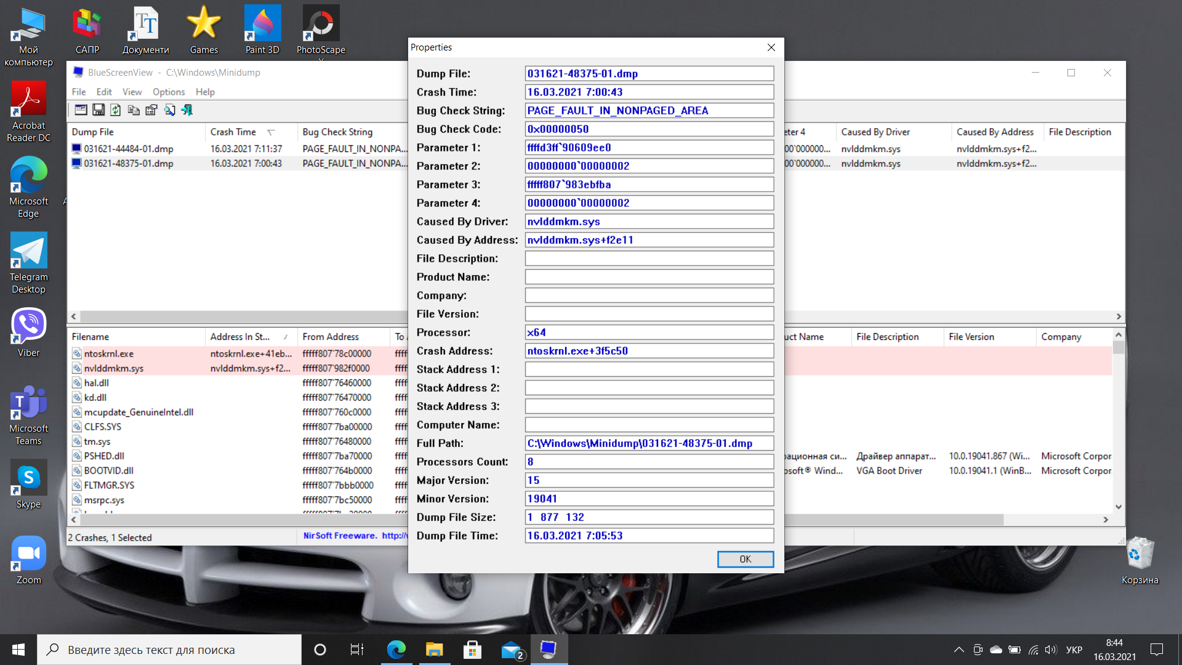
Task: Open the Корзина recycle bin
Action: click(x=1140, y=560)
